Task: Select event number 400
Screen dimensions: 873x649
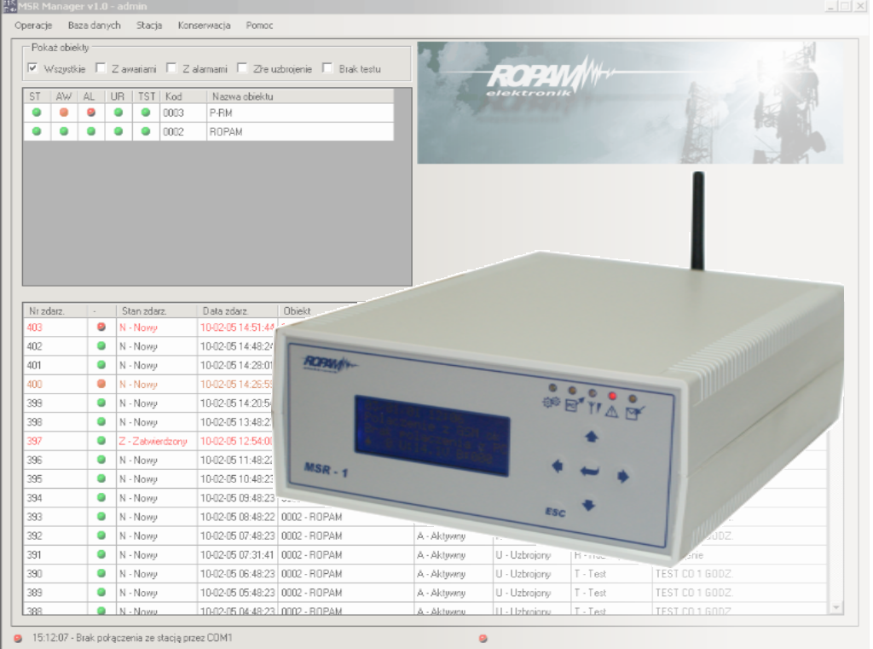Action: [34, 385]
